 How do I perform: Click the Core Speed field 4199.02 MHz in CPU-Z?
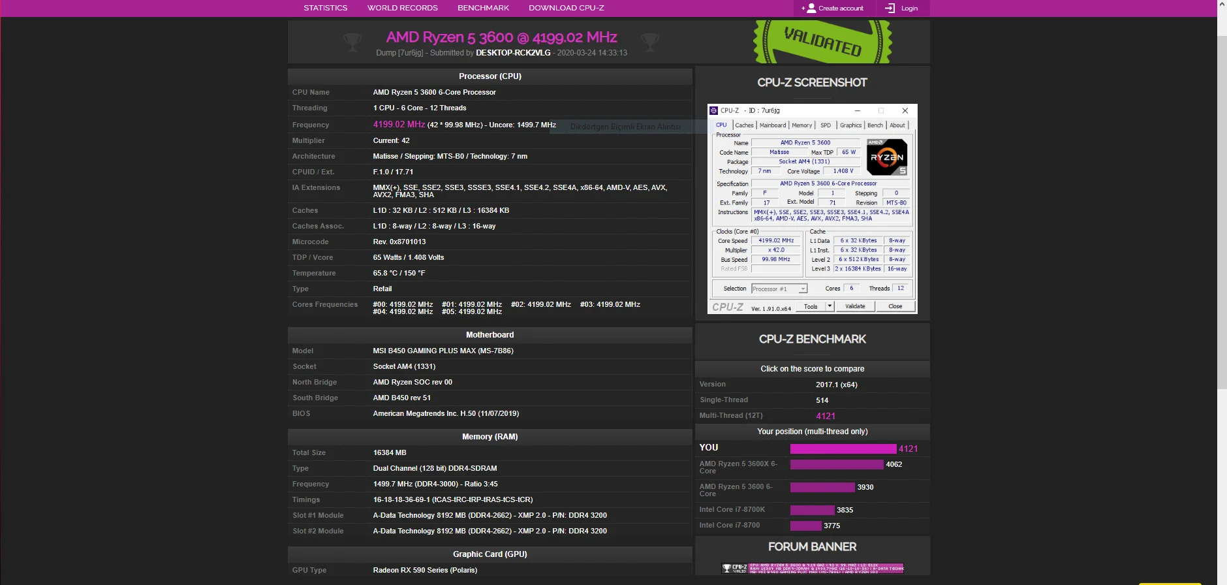pos(776,240)
